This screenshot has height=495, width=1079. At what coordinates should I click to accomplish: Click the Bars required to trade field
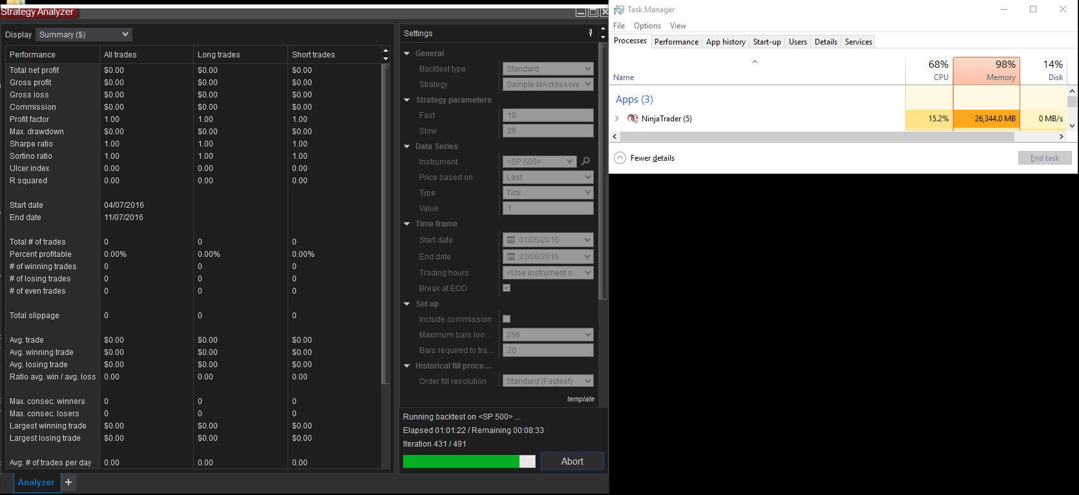pyautogui.click(x=548, y=350)
